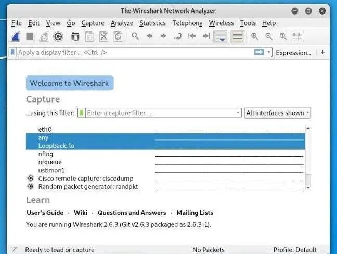Open capture filter history dropdown arrow
This screenshot has width=337, height=254.
(238, 113)
